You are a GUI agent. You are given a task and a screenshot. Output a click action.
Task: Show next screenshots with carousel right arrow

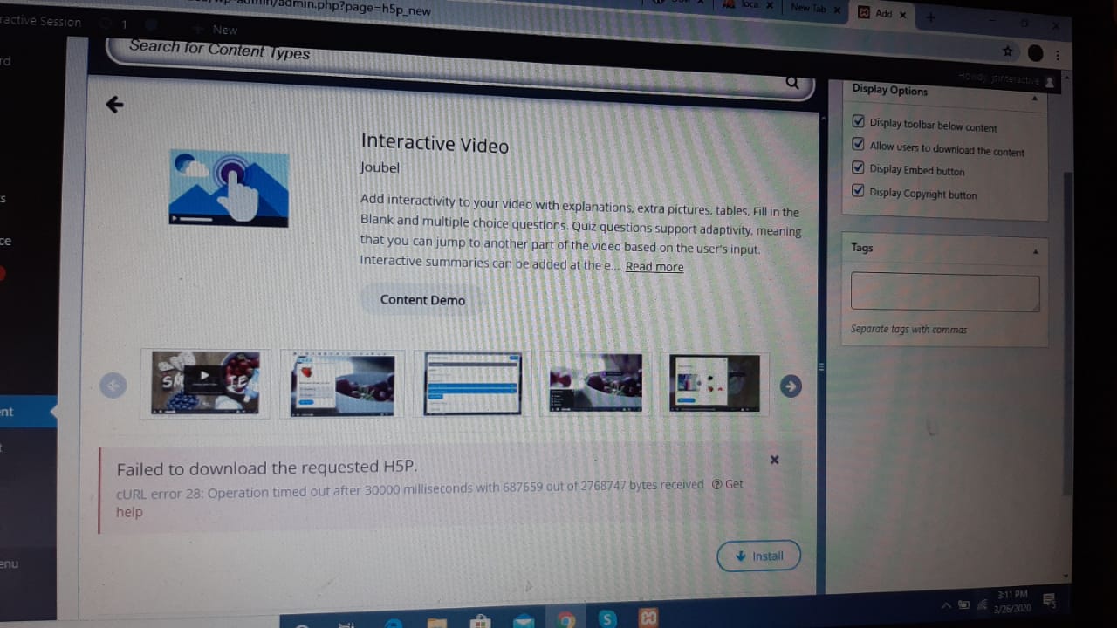click(x=791, y=386)
